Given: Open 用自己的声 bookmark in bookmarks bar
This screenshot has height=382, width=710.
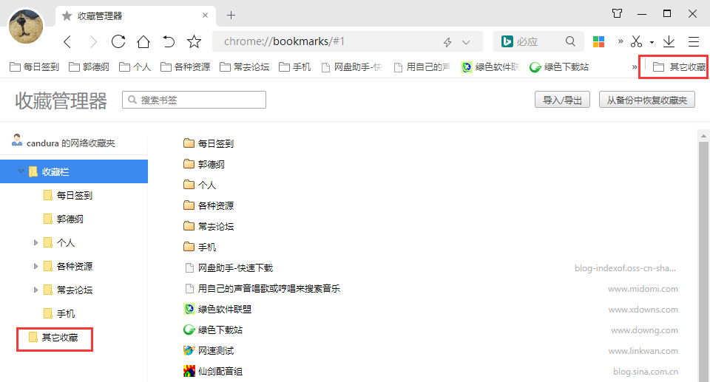Looking at the screenshot, I should click(x=422, y=67).
